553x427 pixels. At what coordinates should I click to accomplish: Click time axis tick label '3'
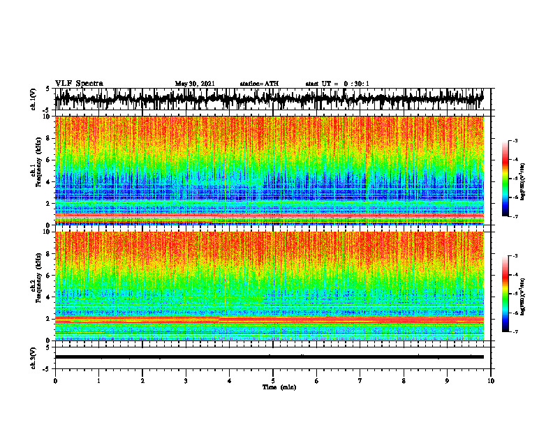tap(186, 381)
